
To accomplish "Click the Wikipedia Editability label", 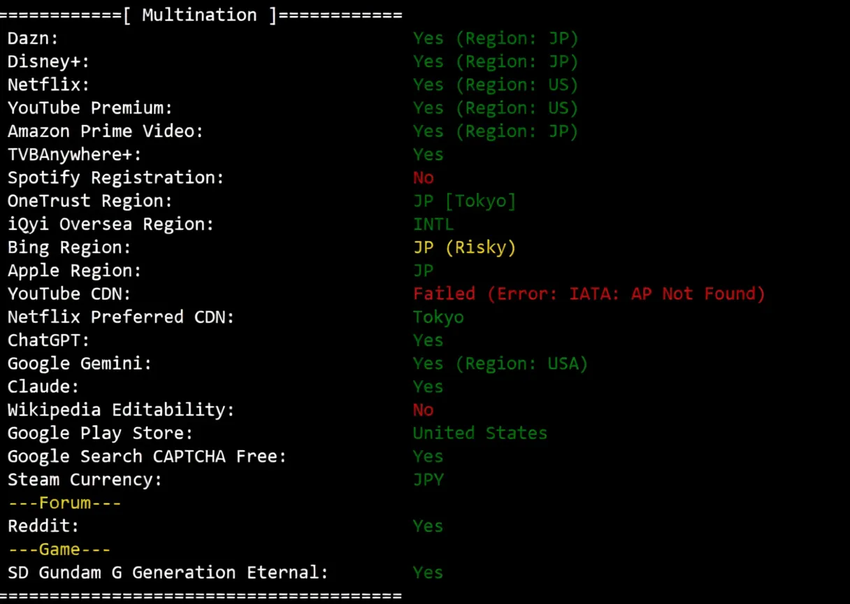I will tap(121, 410).
